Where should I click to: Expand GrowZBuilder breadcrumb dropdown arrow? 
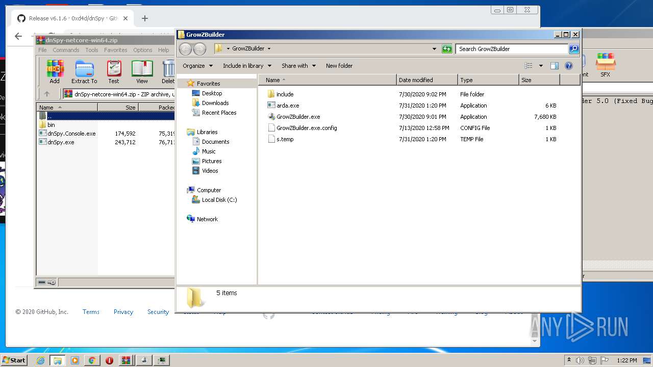pyautogui.click(x=269, y=49)
